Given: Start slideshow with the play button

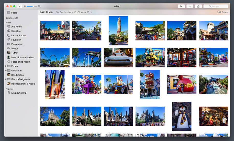Looking at the screenshot, I should [181, 6].
